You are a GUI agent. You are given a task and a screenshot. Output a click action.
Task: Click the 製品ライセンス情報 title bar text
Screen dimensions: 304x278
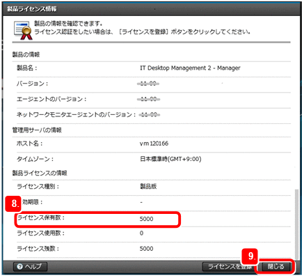32,9
